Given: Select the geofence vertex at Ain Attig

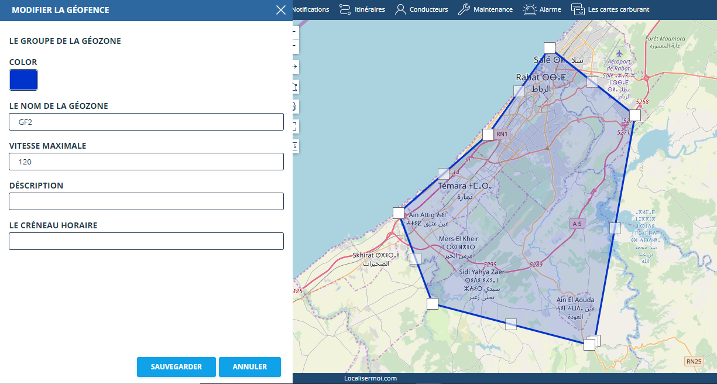Looking at the screenshot, I should pos(399,213).
